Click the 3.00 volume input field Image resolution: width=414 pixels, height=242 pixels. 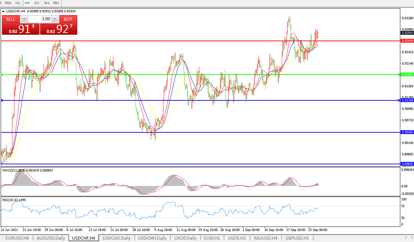(x=39, y=19)
